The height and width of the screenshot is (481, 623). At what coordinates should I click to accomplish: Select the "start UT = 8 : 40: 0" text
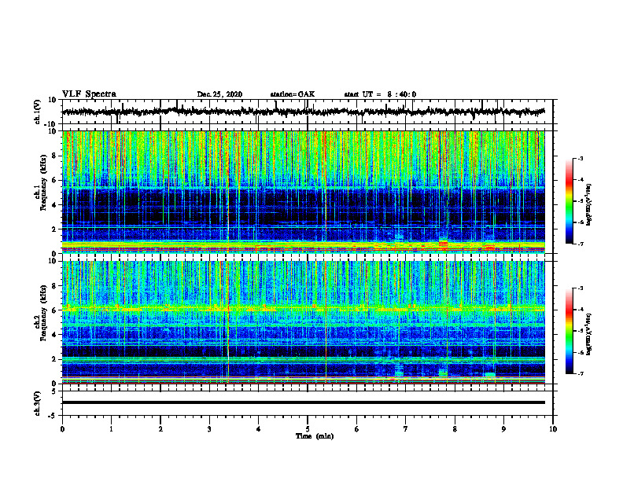coord(380,94)
